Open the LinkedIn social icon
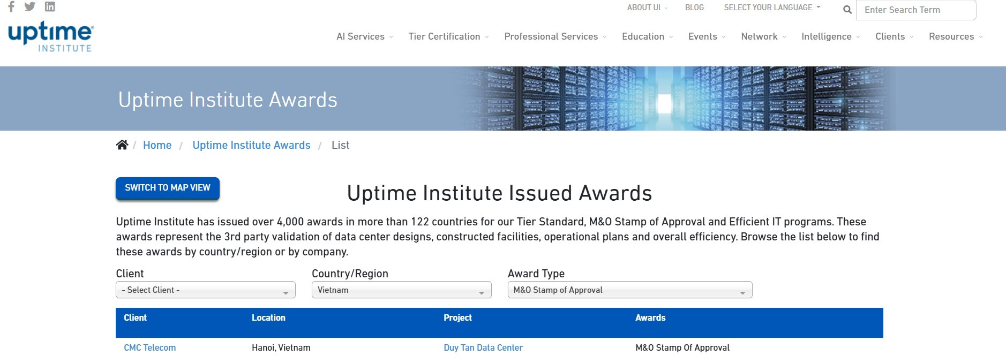Screen dimensions: 1006x363 point(50,6)
